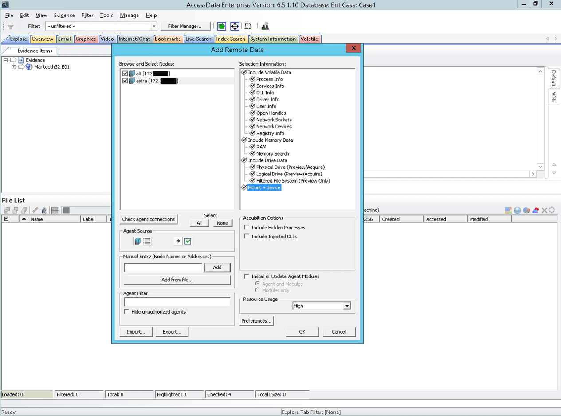This screenshot has width=561, height=416.
Task: Select the blue cube Agent Source icon
Action: pyautogui.click(x=137, y=241)
